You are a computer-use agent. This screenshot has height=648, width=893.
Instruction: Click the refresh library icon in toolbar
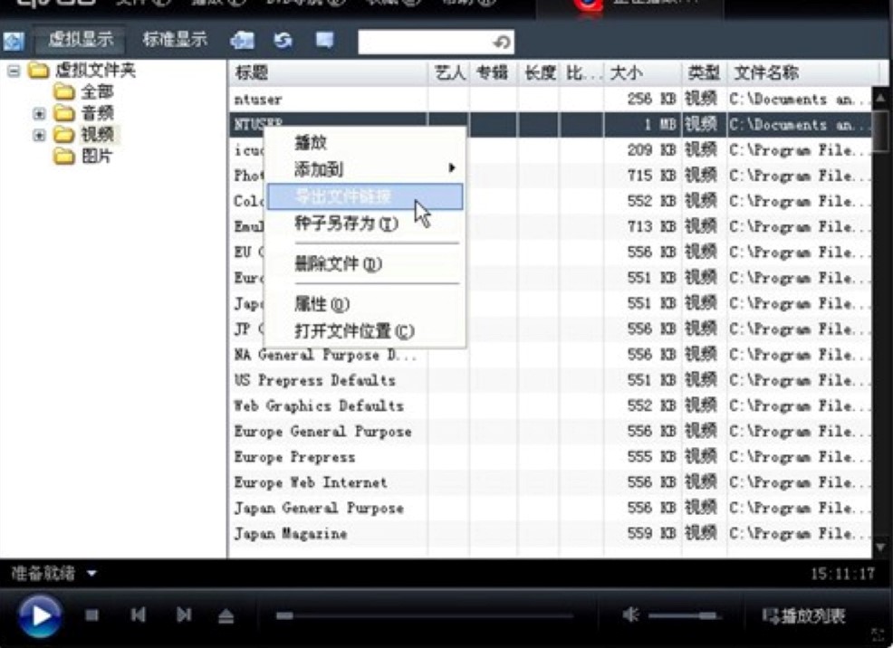(x=283, y=41)
